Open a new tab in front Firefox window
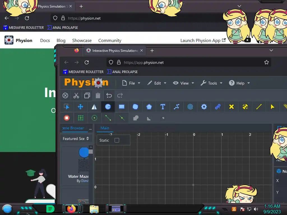This screenshot has height=215, width=287. pyautogui.click(x=152, y=51)
